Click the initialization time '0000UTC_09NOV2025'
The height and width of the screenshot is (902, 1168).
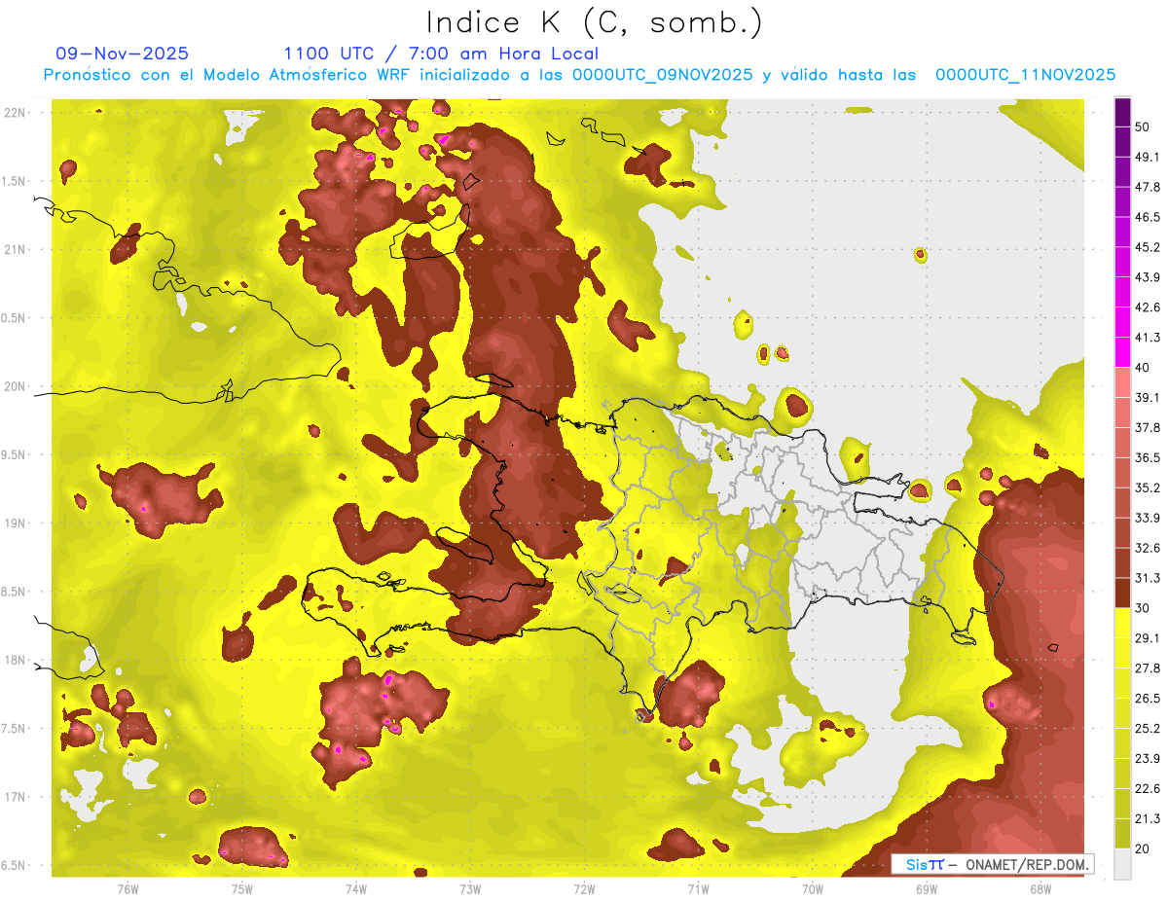662,75
